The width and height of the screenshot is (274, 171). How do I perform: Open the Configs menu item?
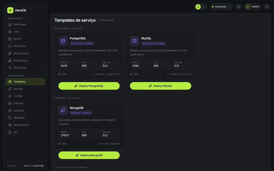click(x=25, y=96)
